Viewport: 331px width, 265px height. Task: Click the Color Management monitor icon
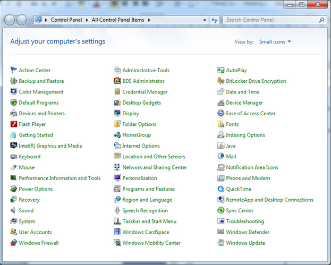click(13, 91)
